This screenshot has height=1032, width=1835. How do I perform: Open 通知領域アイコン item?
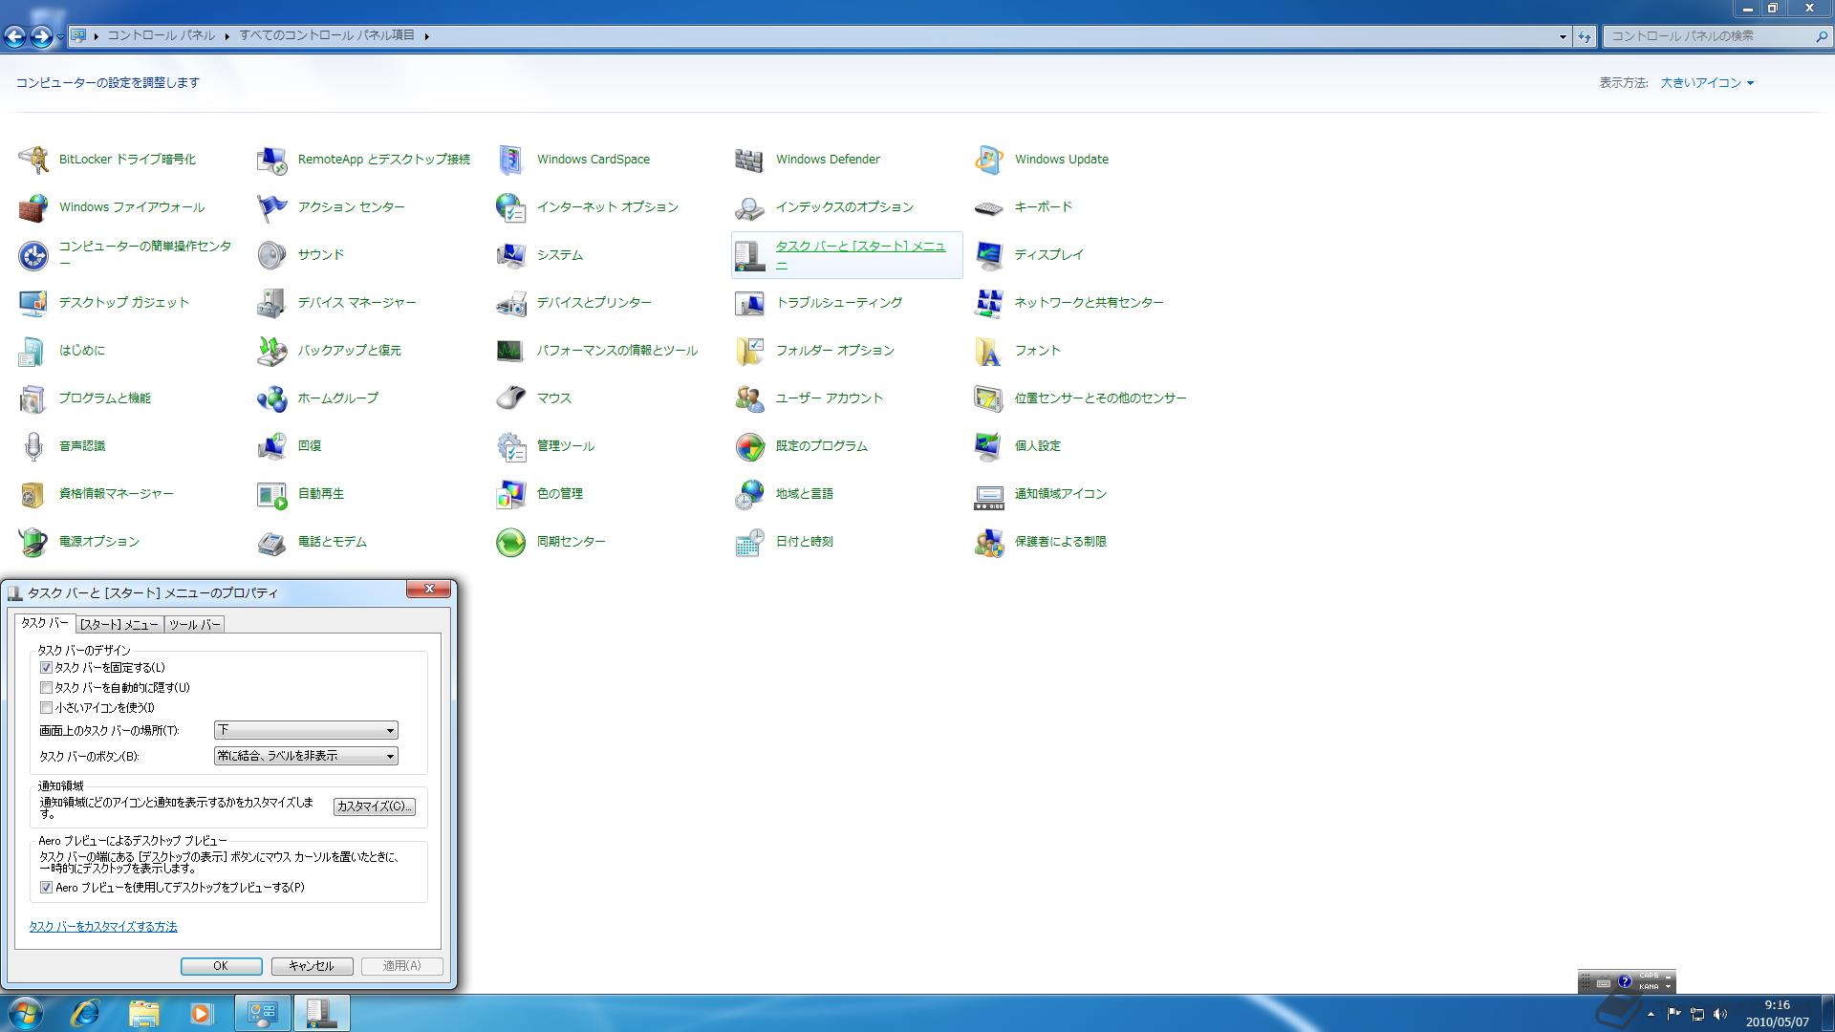coord(1061,494)
